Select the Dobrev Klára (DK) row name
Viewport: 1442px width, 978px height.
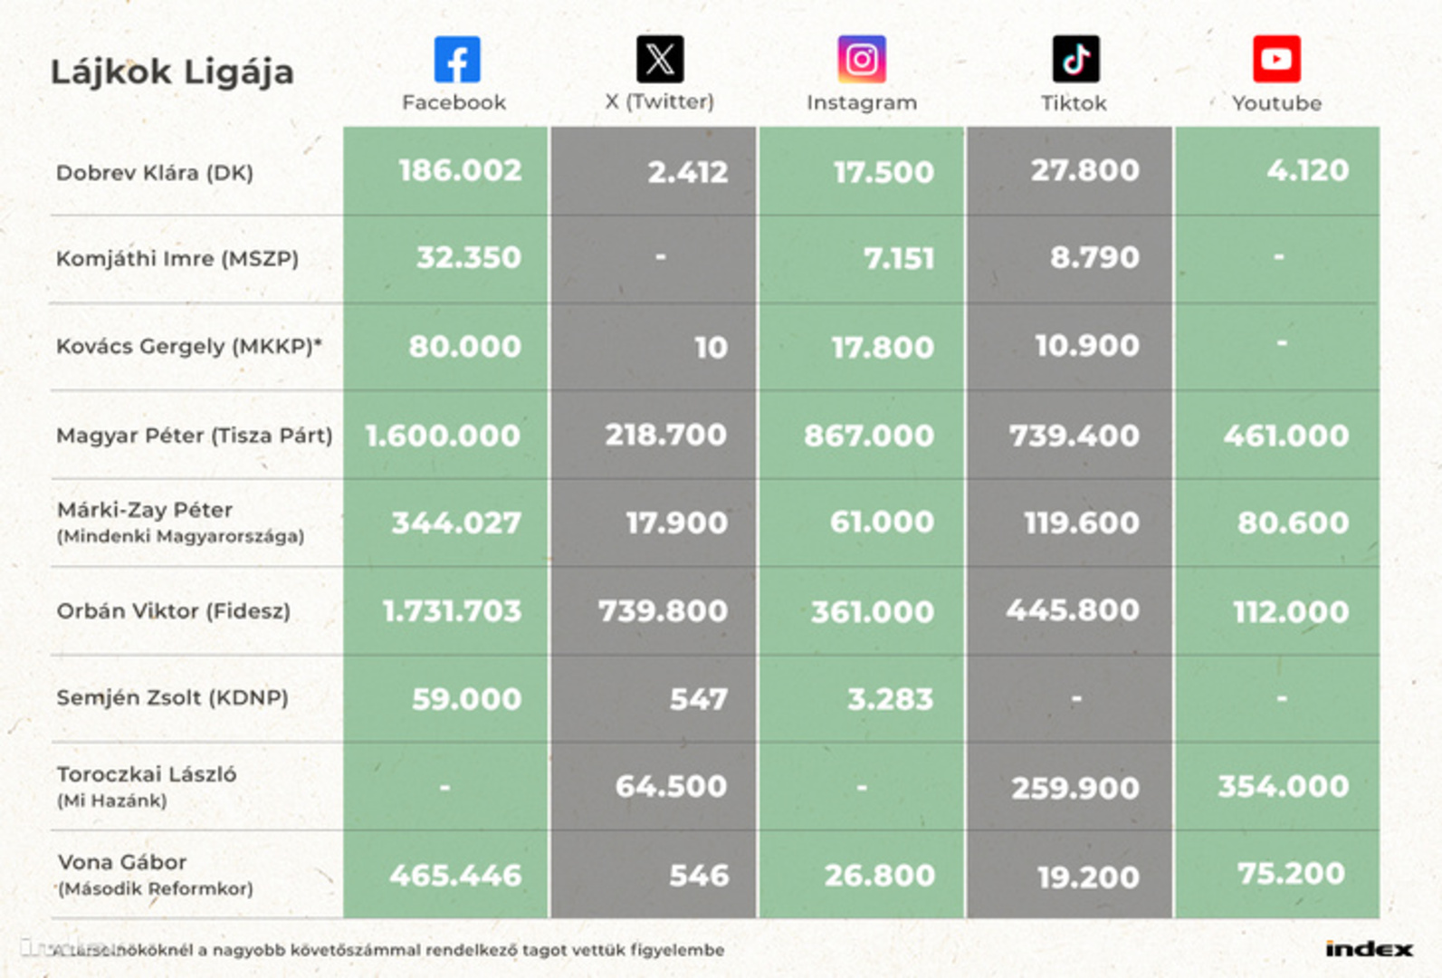tap(155, 172)
